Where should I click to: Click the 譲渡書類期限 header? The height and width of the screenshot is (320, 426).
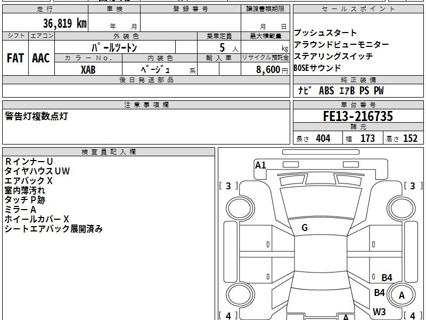click(x=265, y=9)
